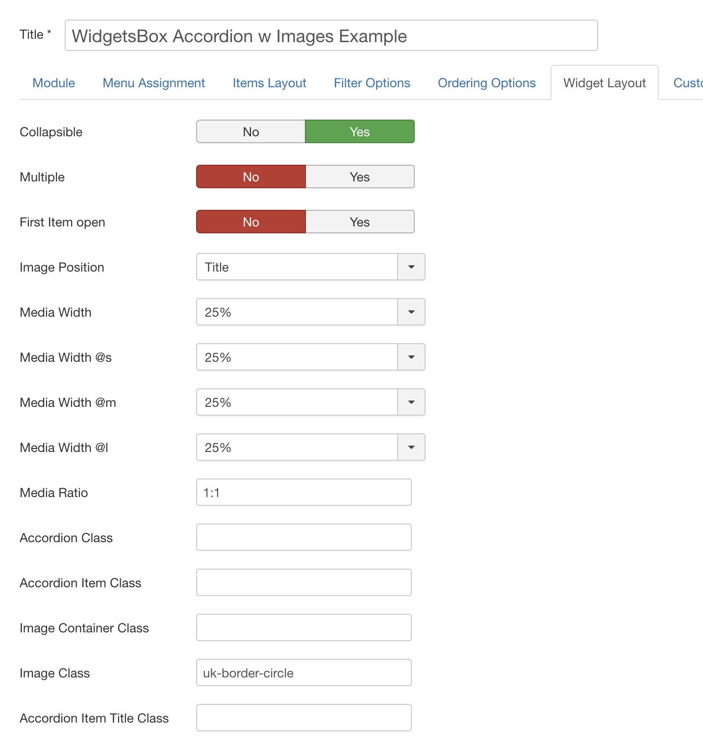This screenshot has width=703, height=750.
Task: Open Media Width @s dropdown arrow
Action: 411,357
